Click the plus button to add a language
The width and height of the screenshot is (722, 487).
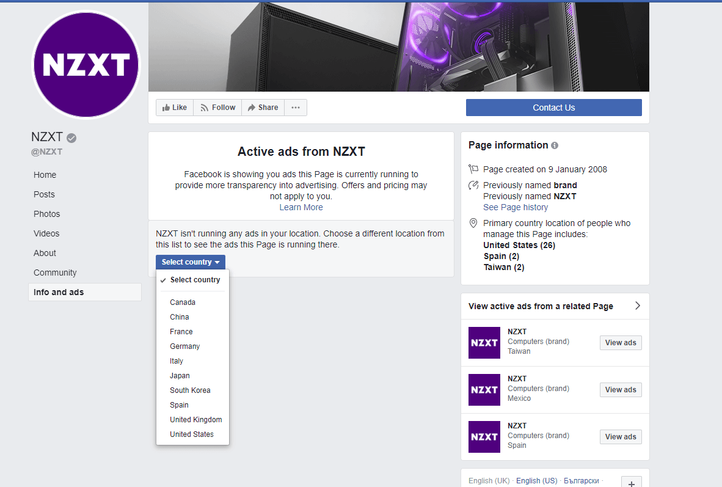point(631,482)
